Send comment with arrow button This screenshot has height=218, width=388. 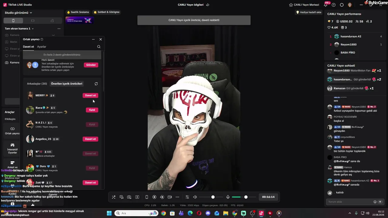[x=380, y=202]
